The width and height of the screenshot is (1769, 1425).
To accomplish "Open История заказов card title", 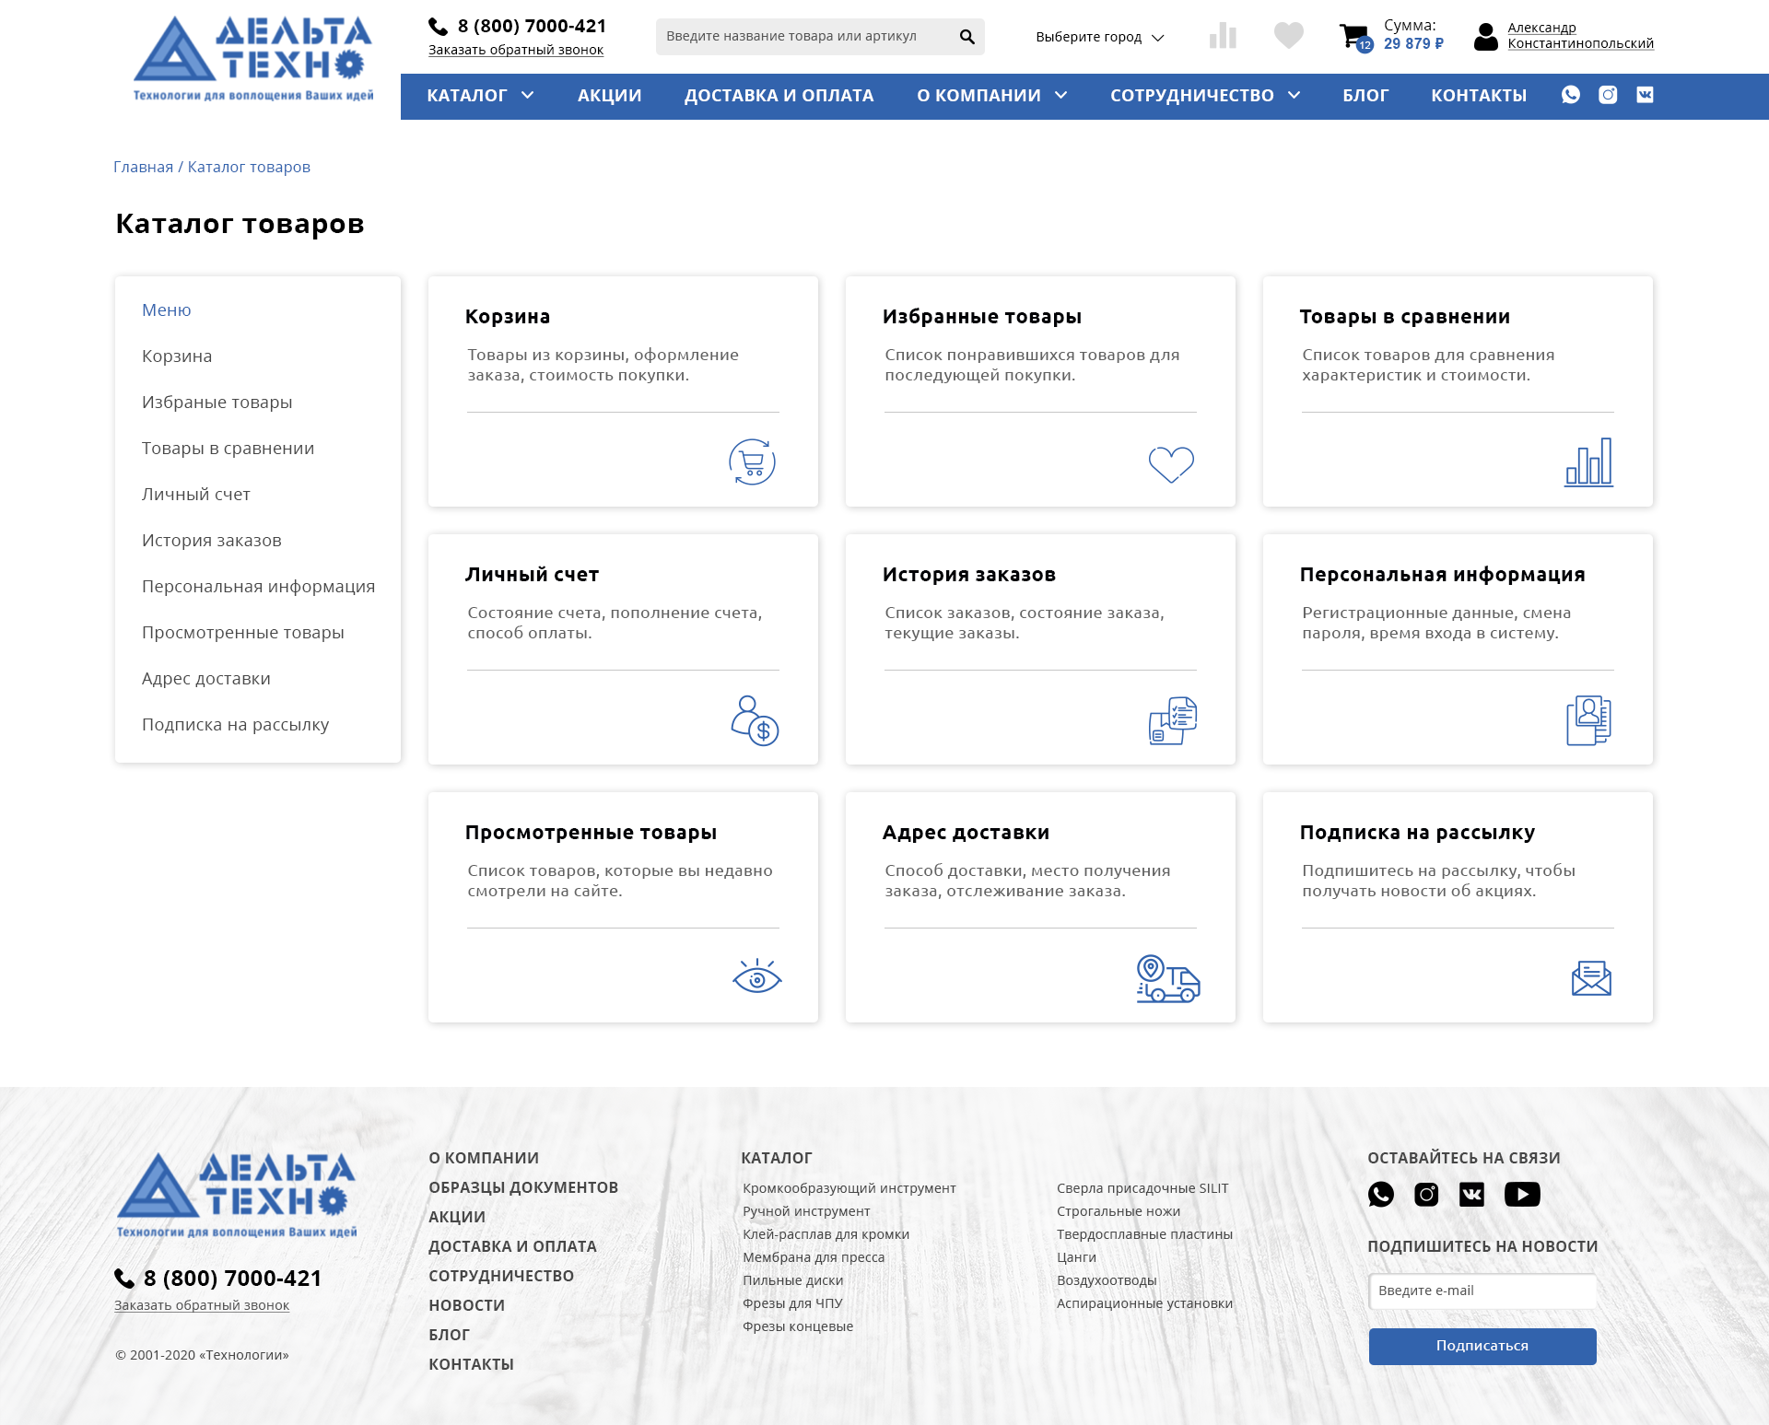I will [x=968, y=575].
